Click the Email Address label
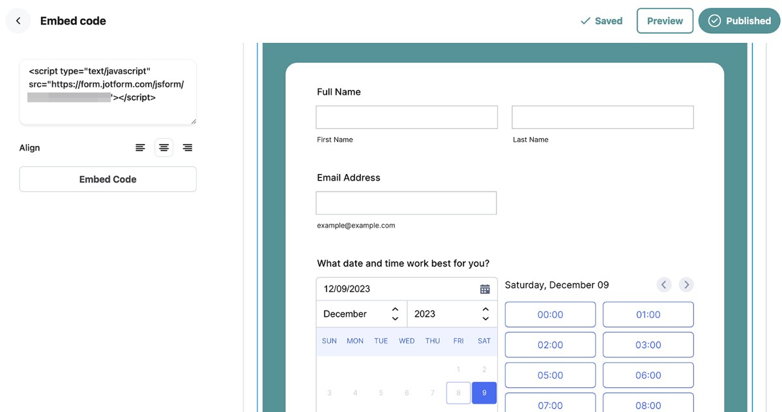The width and height of the screenshot is (782, 412). click(349, 177)
